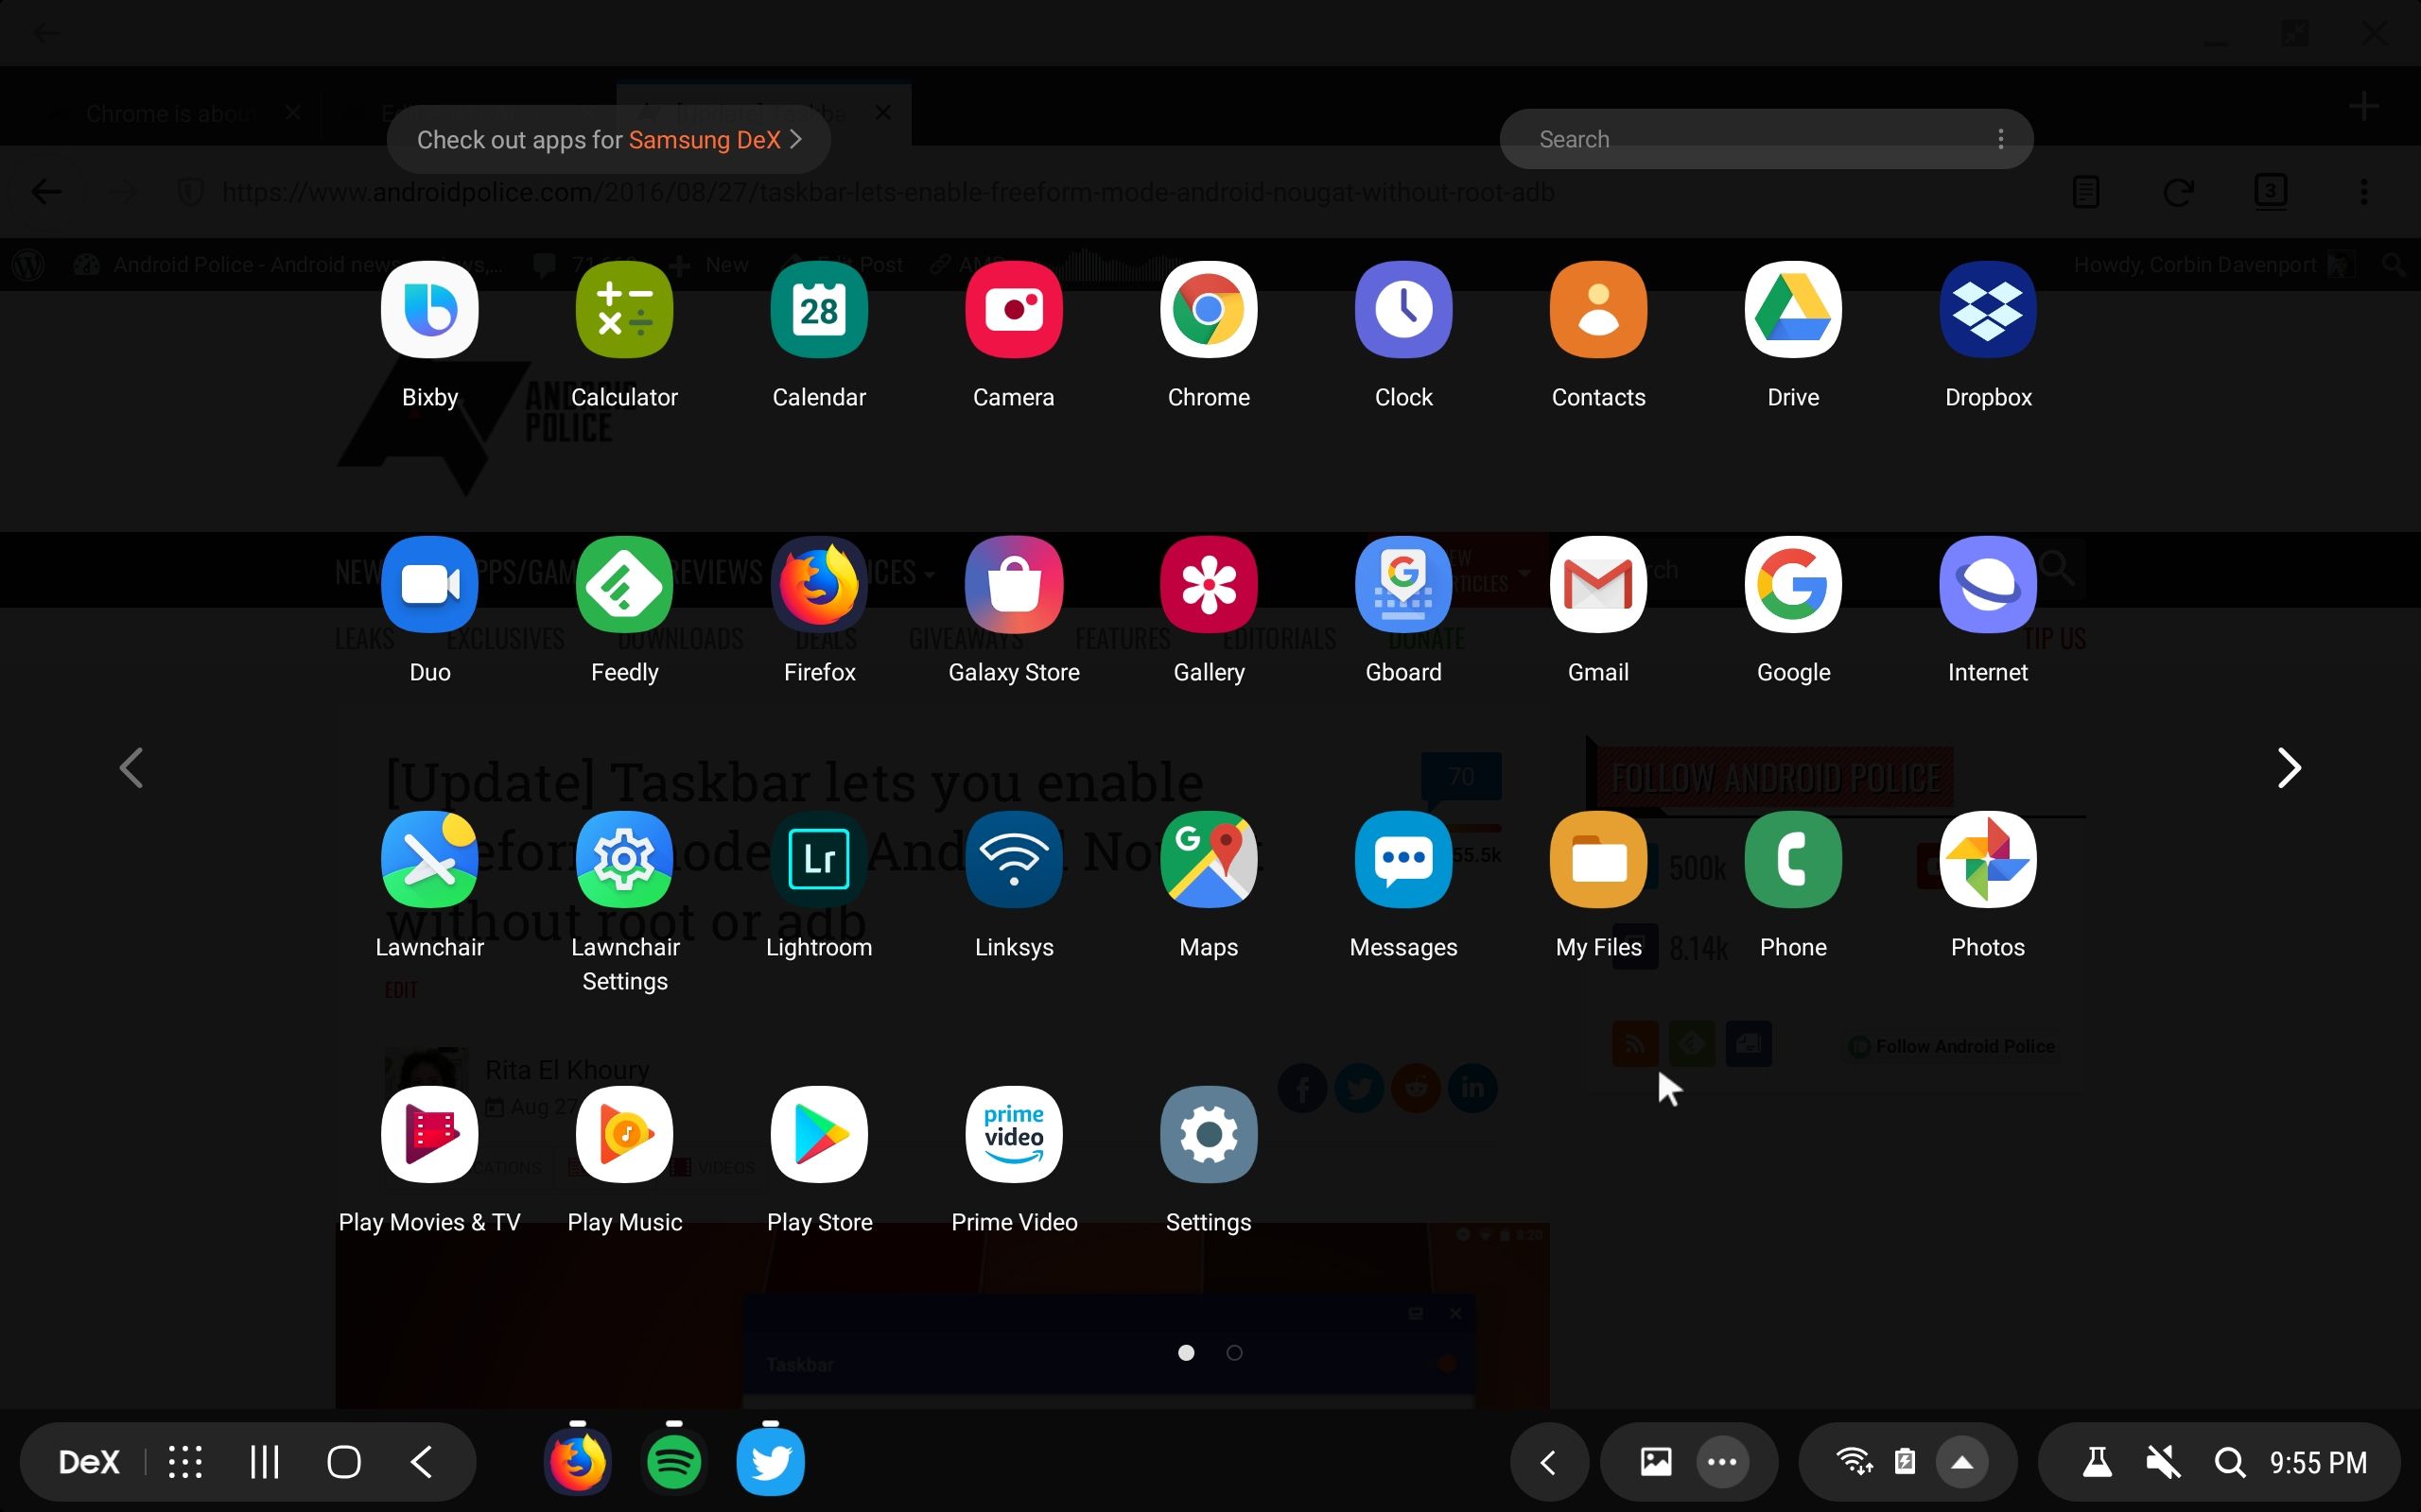Open the search options three-dot menu
The image size is (2421, 1512).
point(1999,139)
